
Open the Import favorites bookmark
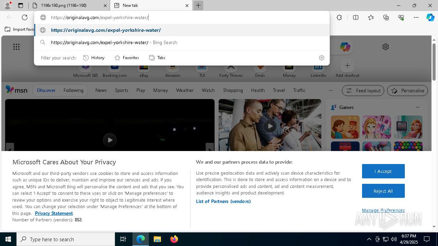(x=20, y=29)
